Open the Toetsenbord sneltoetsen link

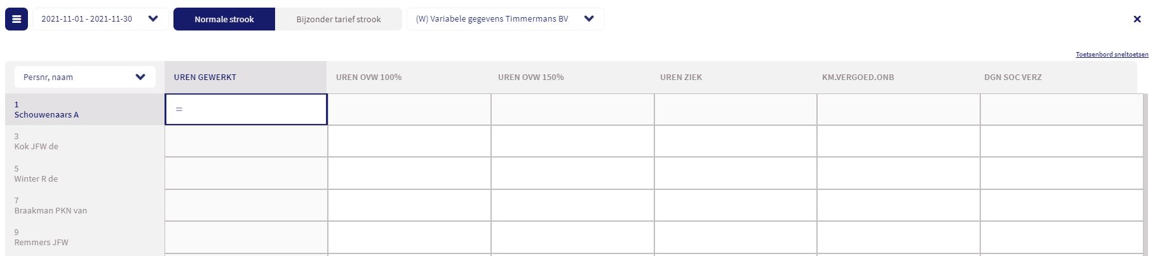pos(1111,55)
